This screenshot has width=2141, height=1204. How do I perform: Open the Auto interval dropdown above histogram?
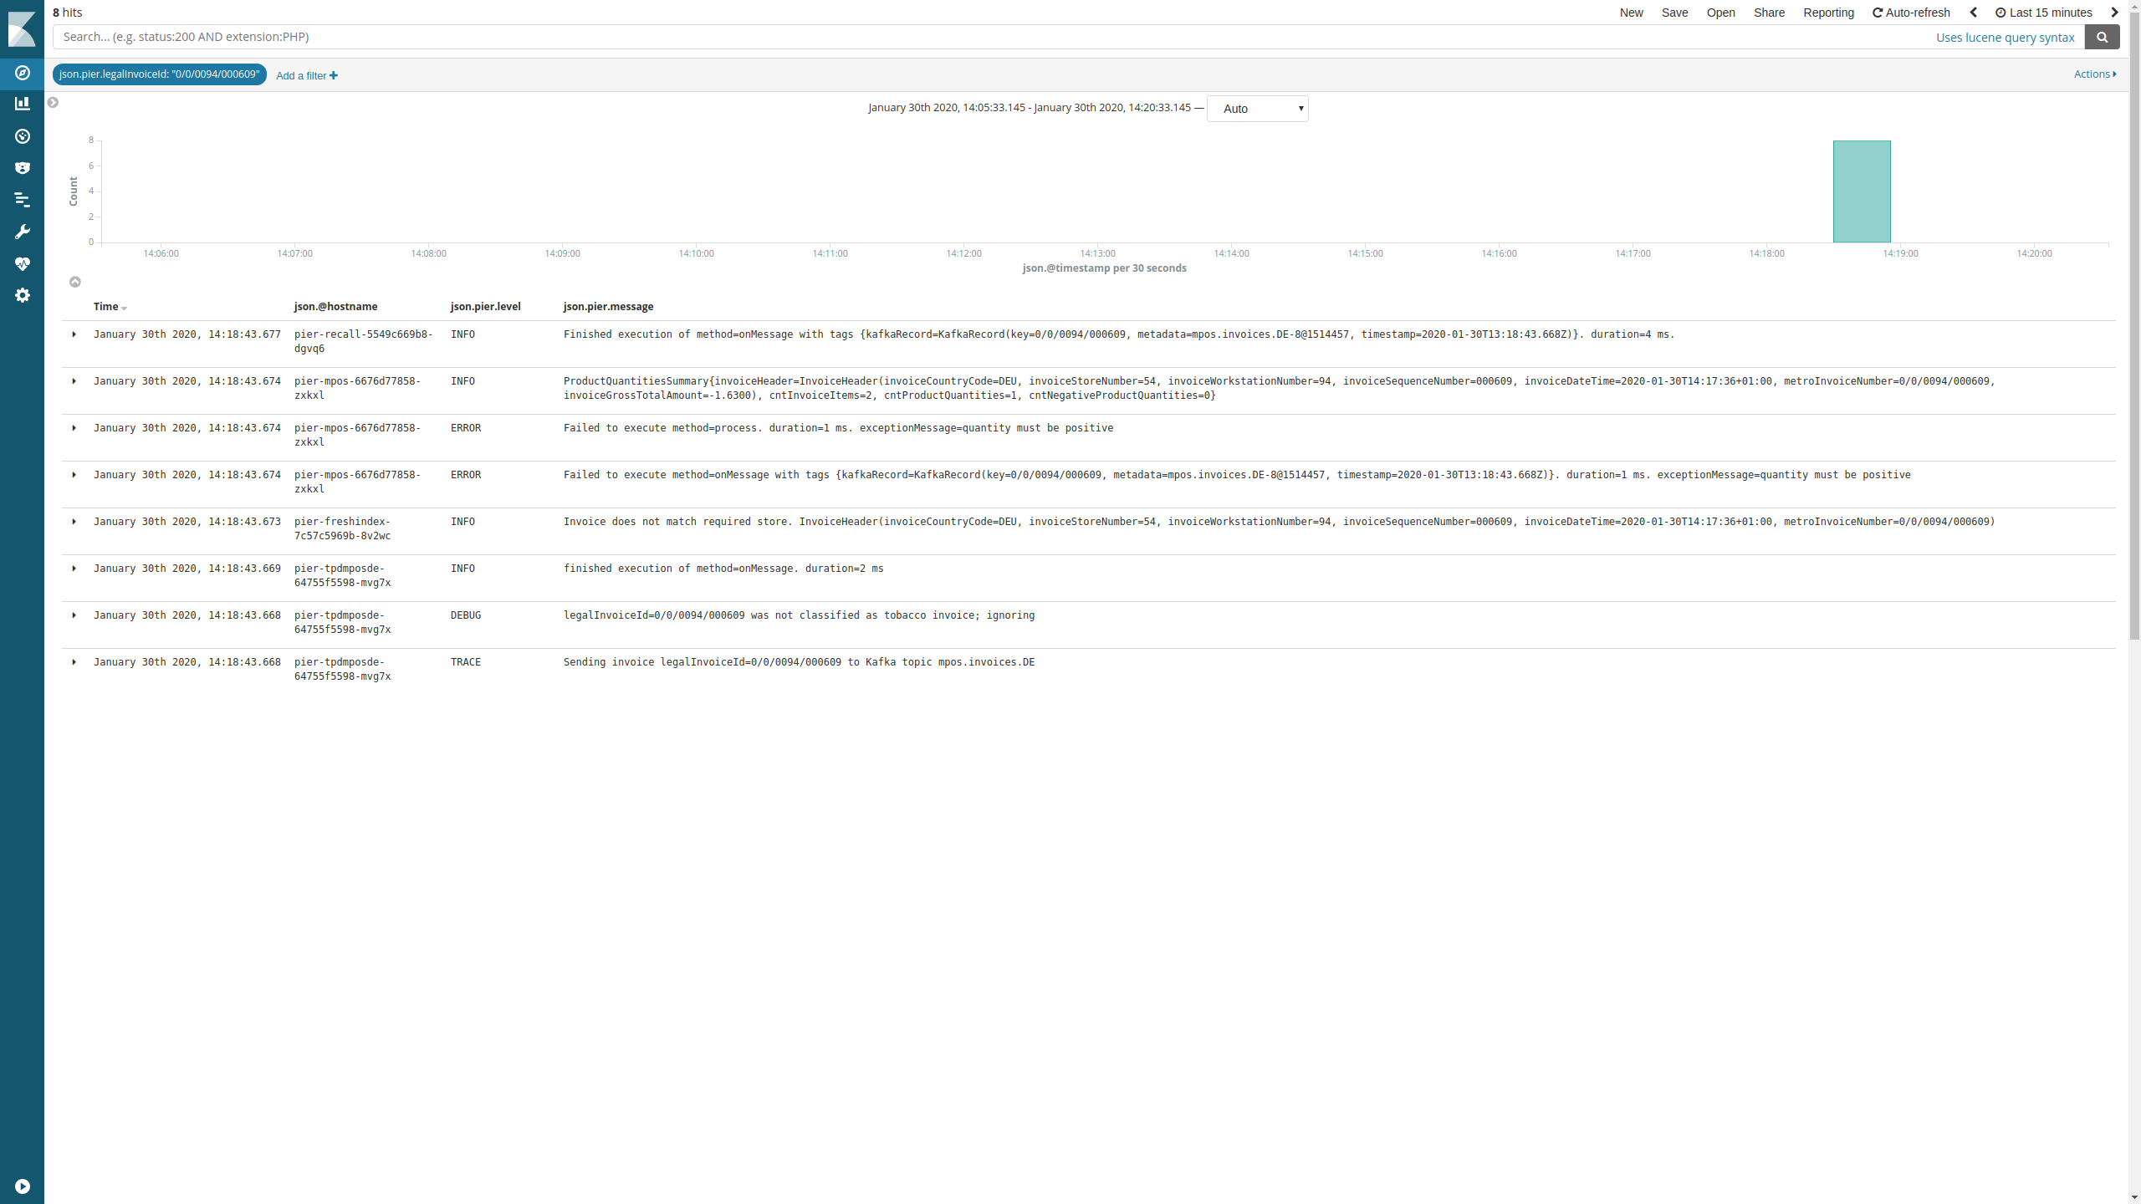pyautogui.click(x=1257, y=108)
